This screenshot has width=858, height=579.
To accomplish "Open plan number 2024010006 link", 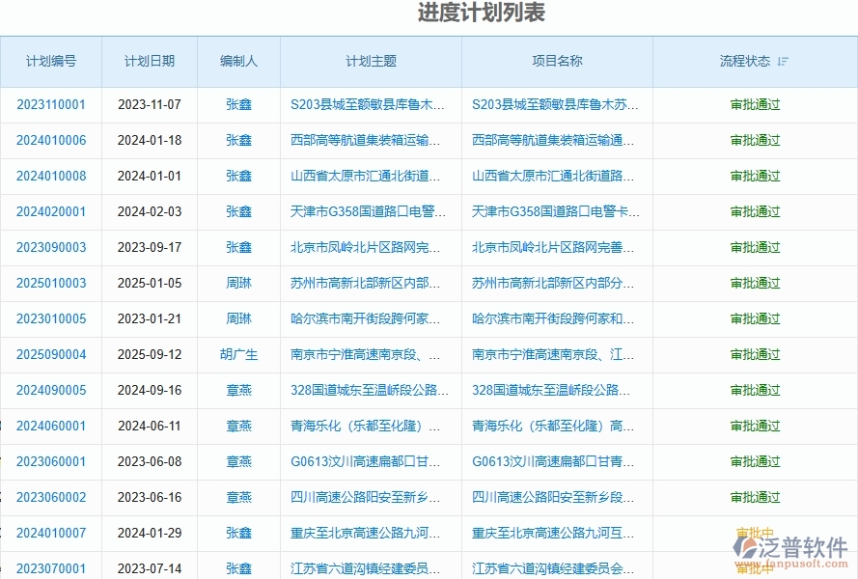I will (50, 140).
